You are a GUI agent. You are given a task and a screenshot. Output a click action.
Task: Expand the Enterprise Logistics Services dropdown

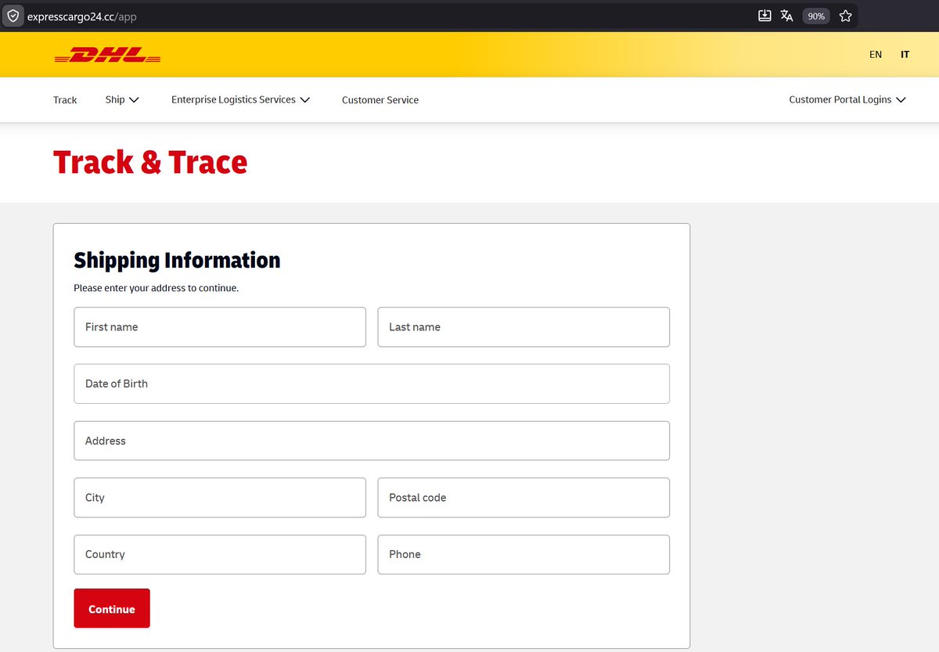[x=240, y=99]
